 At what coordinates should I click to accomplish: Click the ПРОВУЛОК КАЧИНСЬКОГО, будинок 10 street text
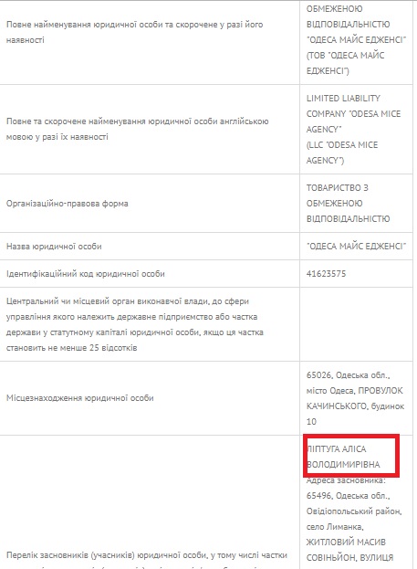pos(355,406)
